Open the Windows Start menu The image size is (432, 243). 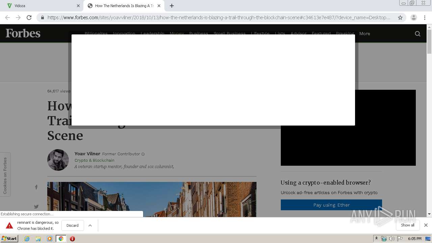pyautogui.click(x=9, y=239)
